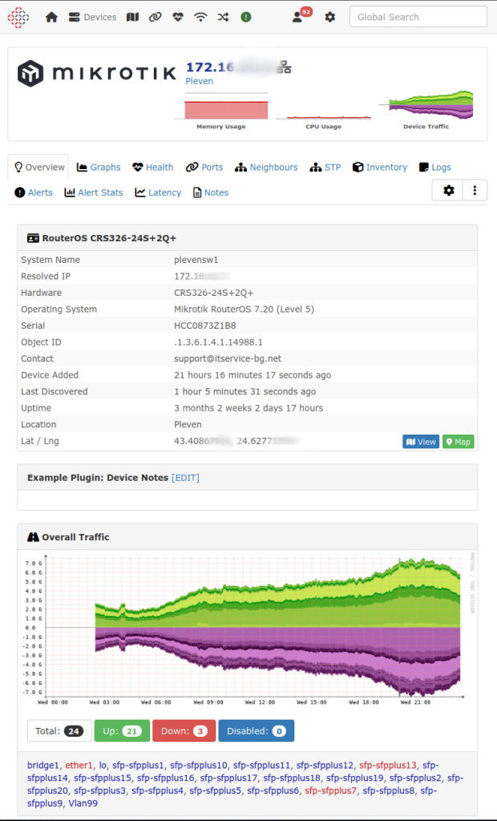The height and width of the screenshot is (821, 497).
Task: Open the ports link icon in navbar
Action: [155, 17]
